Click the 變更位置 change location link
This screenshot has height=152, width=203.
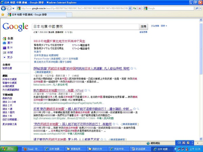(7, 68)
